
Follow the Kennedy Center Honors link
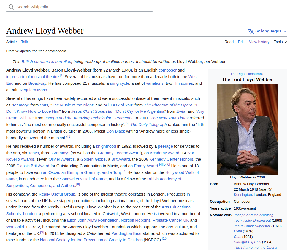[171, 159]
